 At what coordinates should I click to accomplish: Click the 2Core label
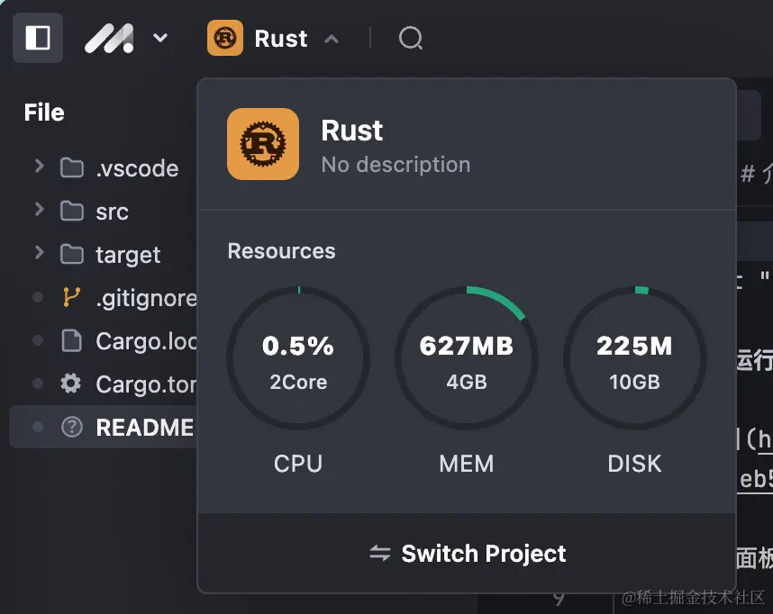tap(298, 382)
